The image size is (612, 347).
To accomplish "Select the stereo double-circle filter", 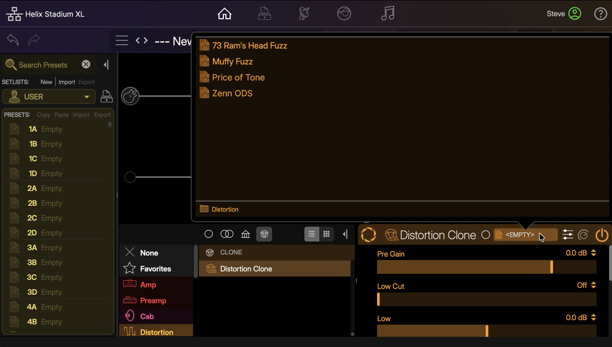I will point(227,234).
